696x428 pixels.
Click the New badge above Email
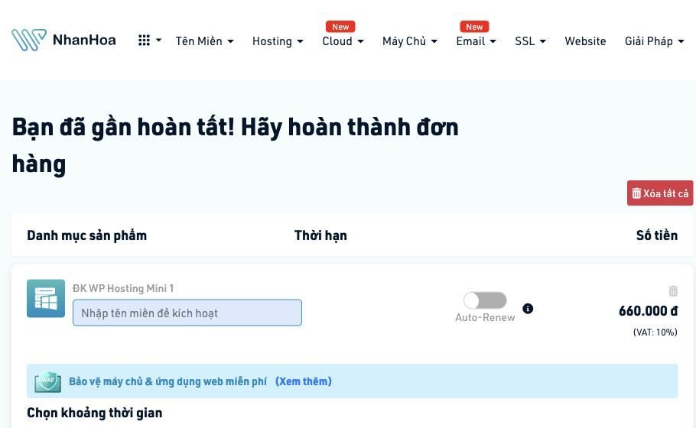click(x=474, y=27)
